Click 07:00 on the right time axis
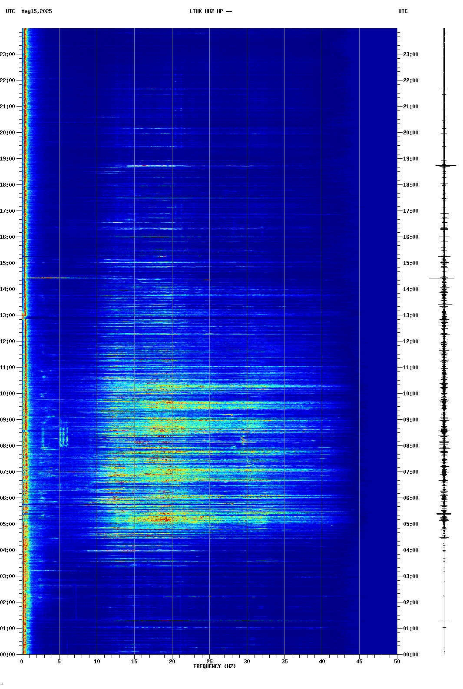The height and width of the screenshot is (689, 463). click(411, 472)
